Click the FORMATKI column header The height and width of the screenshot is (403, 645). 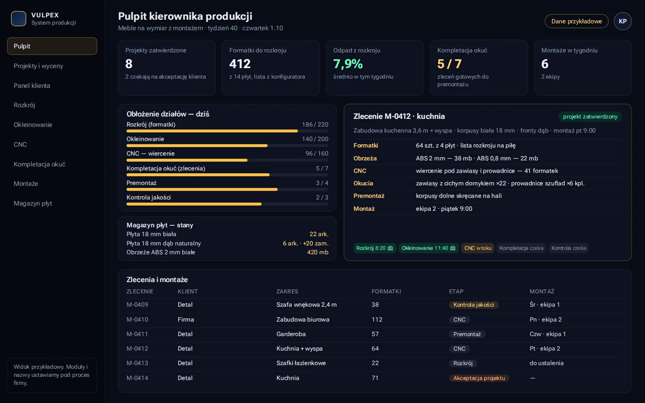386,291
